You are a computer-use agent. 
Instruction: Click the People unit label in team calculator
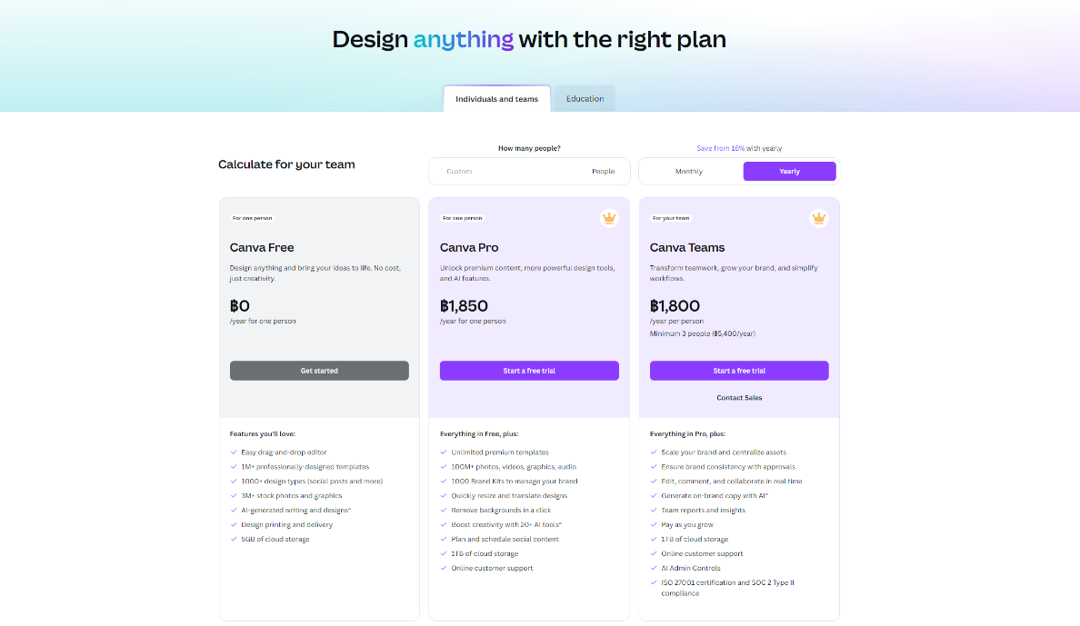tap(604, 171)
